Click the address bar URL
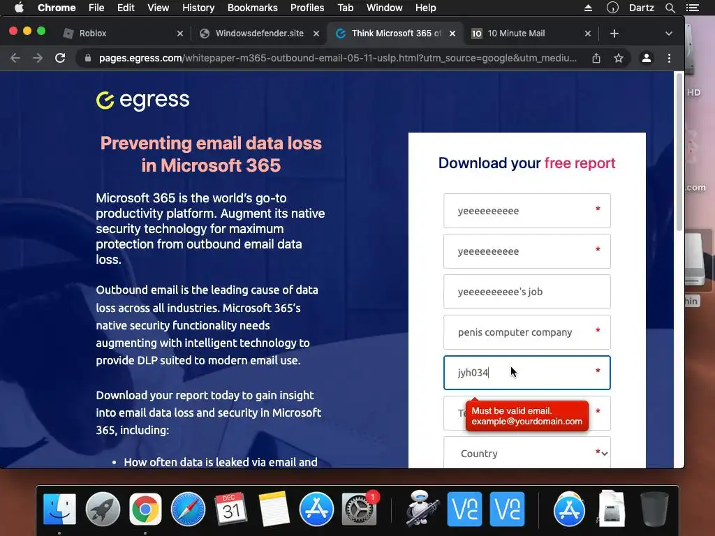The width and height of the screenshot is (715, 536). pyautogui.click(x=337, y=59)
